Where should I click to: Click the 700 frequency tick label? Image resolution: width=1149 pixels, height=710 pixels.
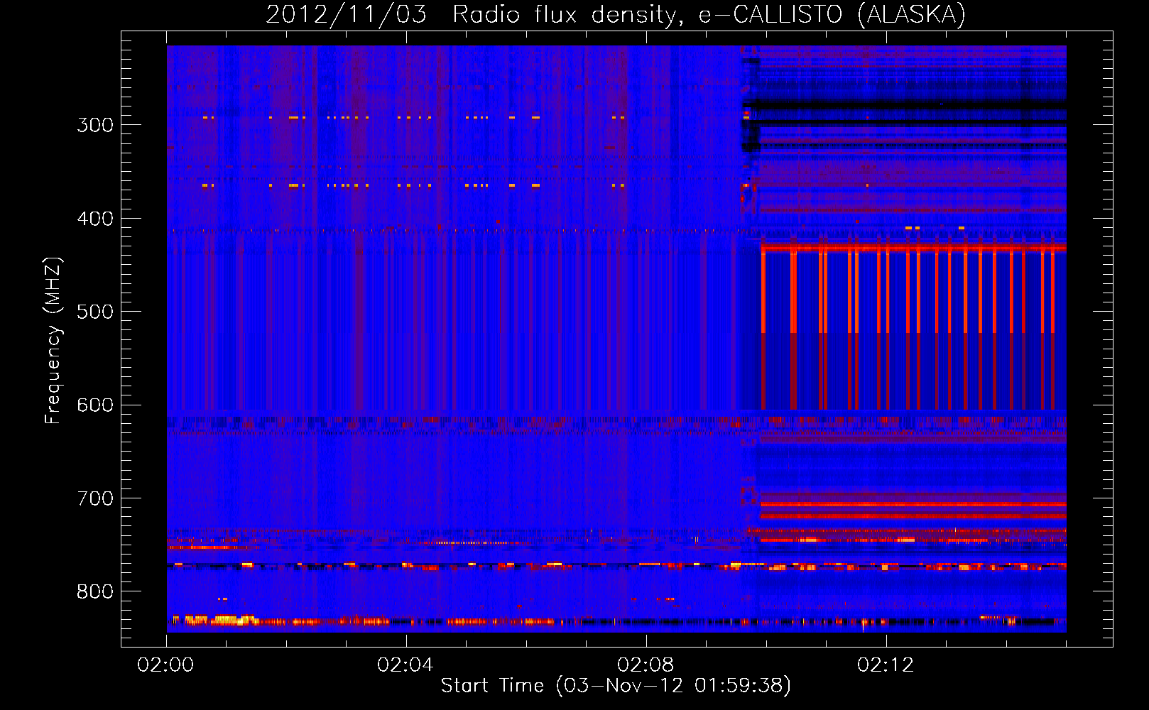(x=95, y=498)
